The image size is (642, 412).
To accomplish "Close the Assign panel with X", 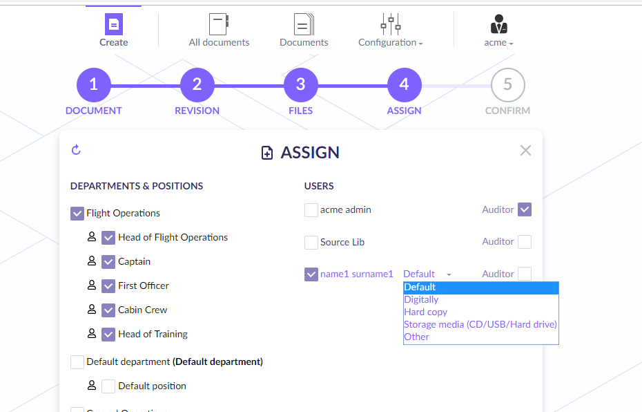I will [x=525, y=151].
